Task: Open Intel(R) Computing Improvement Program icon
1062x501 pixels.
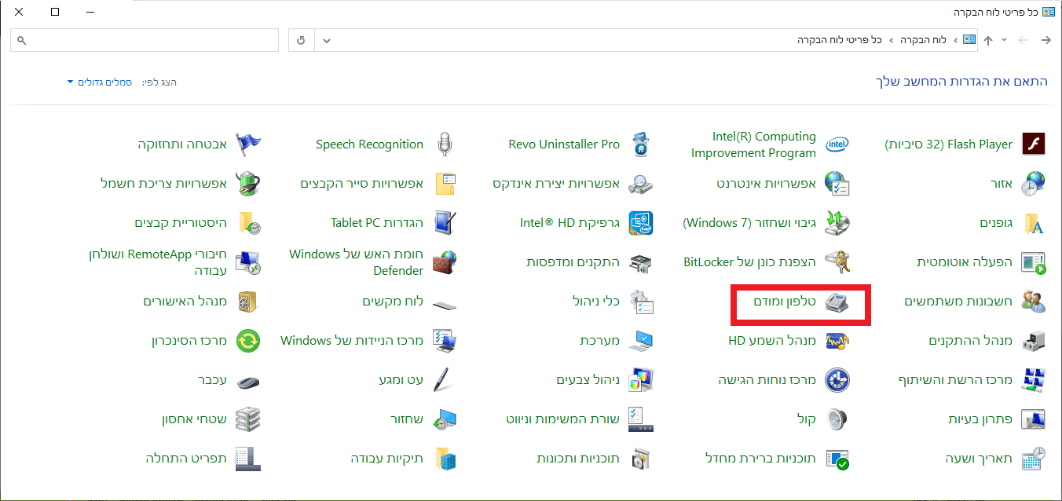Action: (837, 144)
